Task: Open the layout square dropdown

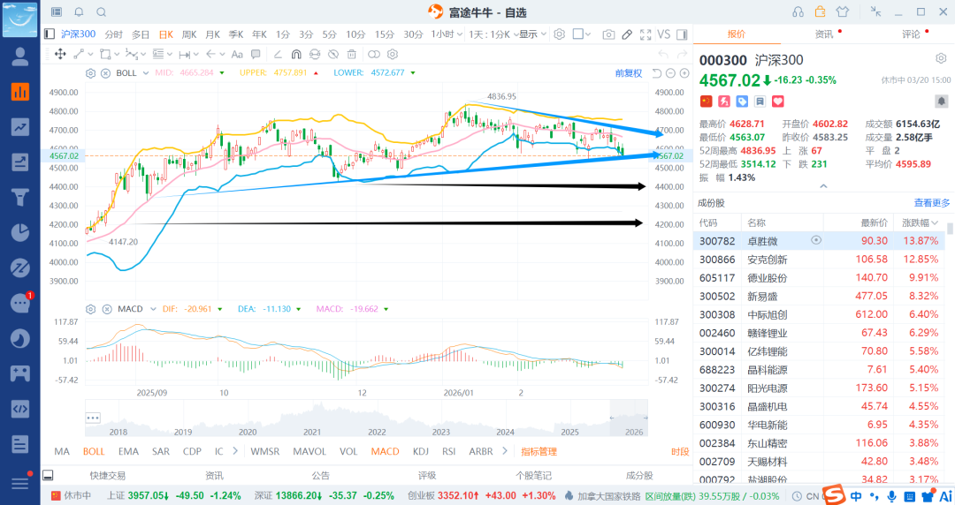Action: tap(582, 34)
